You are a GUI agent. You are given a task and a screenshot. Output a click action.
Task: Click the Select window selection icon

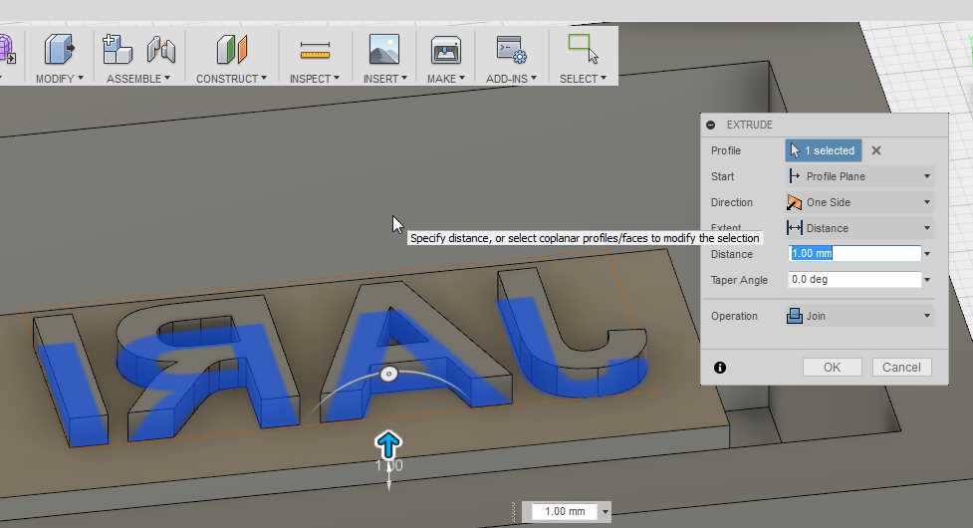tap(583, 49)
